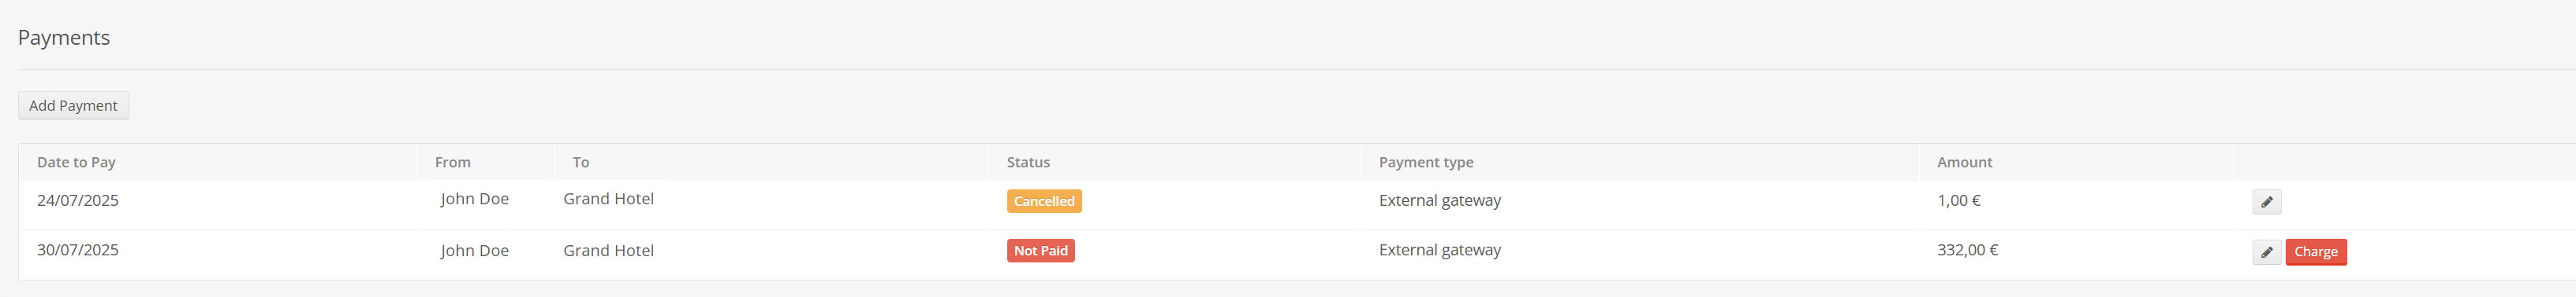
Task: Click the Payment type column header
Action: tap(1426, 163)
